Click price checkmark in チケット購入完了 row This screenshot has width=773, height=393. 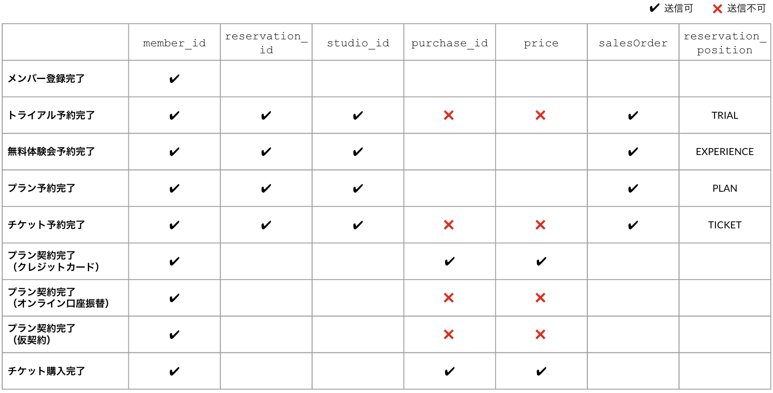(541, 372)
